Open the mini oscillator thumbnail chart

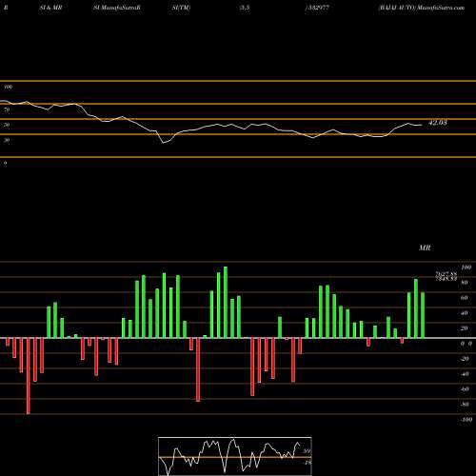[x=235, y=456]
